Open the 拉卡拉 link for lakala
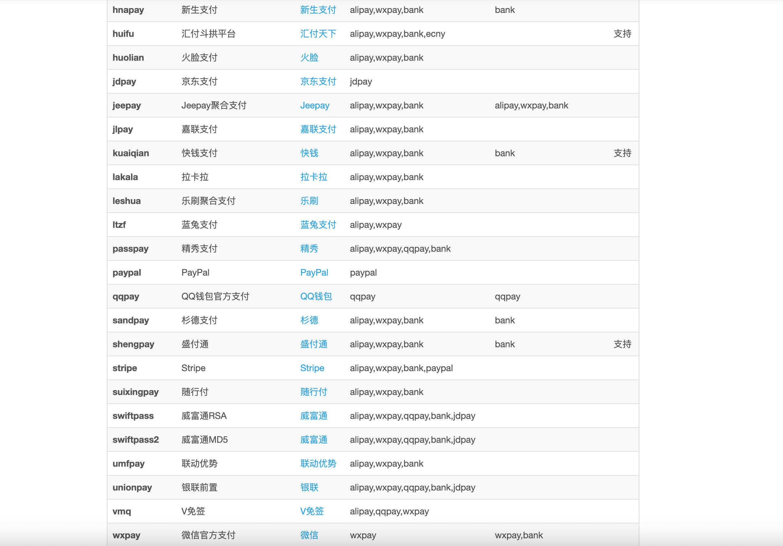 coord(313,177)
